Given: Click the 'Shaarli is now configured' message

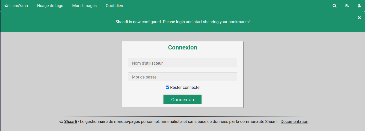Looking at the screenshot, I should click(x=182, y=22).
